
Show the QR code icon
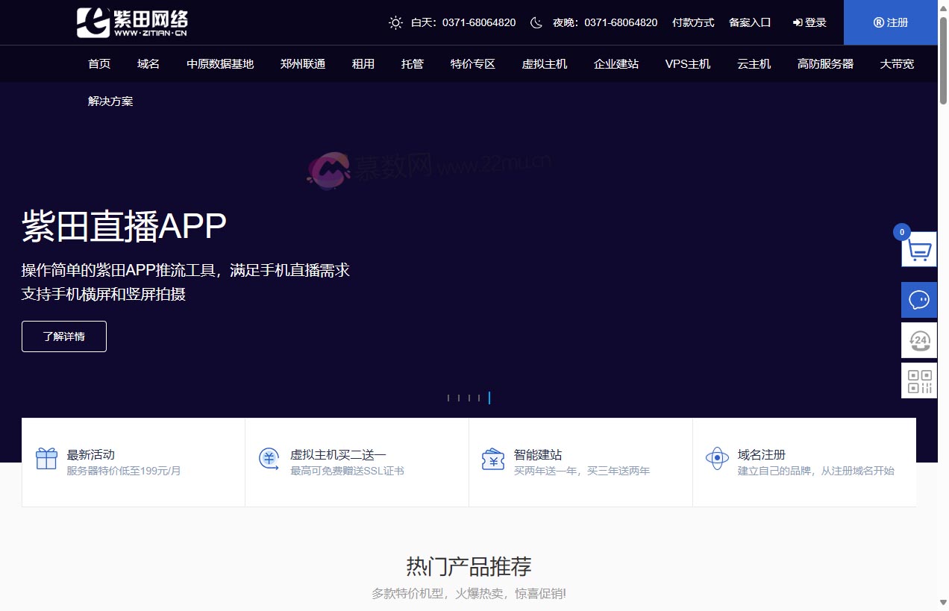pyautogui.click(x=919, y=380)
